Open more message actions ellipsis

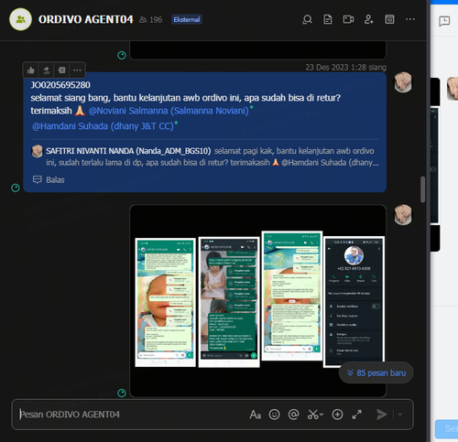77,70
